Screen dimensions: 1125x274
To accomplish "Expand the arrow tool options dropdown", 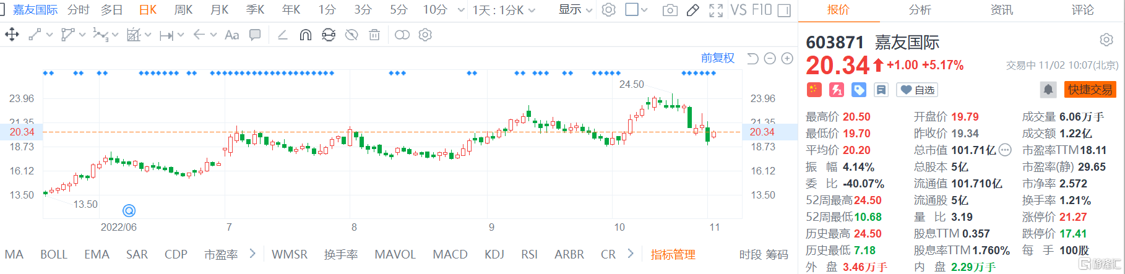I will tap(213, 35).
